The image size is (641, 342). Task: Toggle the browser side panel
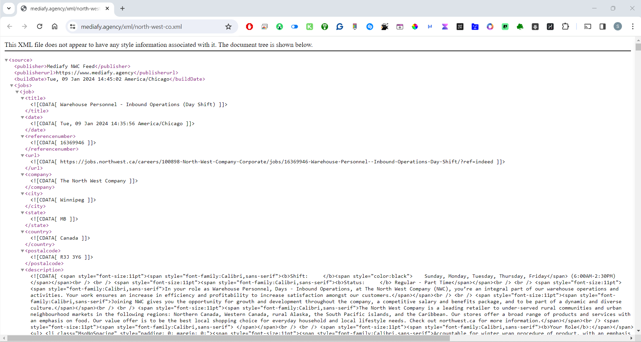click(x=603, y=26)
